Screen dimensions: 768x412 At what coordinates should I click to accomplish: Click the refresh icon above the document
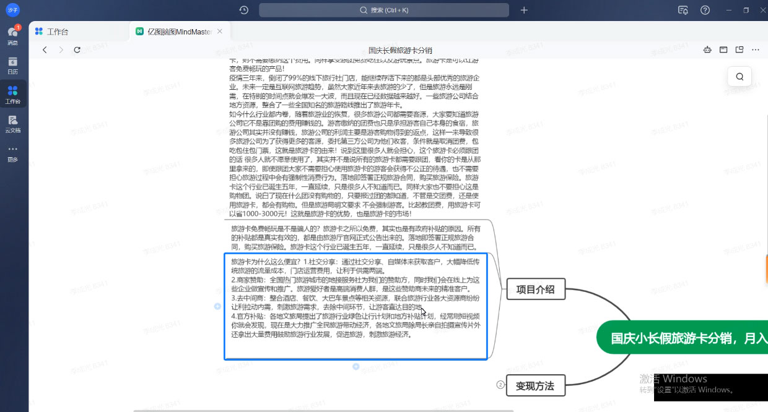click(76, 49)
